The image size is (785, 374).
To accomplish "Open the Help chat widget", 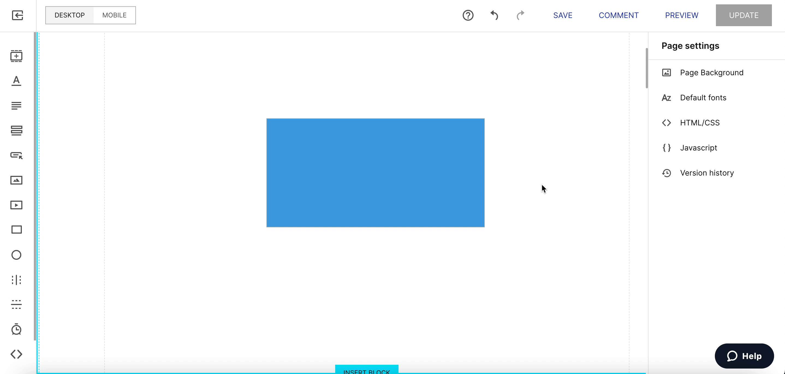I will point(744,356).
